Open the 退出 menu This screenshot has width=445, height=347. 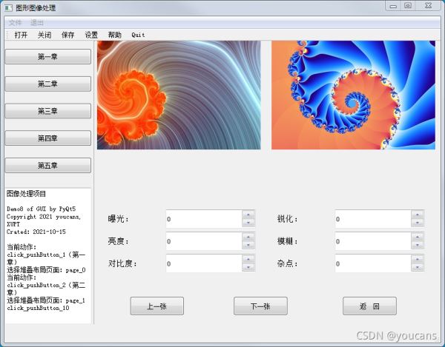pyautogui.click(x=37, y=23)
